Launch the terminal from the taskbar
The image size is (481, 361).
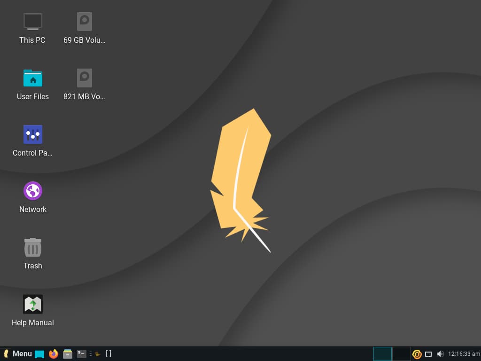point(81,353)
